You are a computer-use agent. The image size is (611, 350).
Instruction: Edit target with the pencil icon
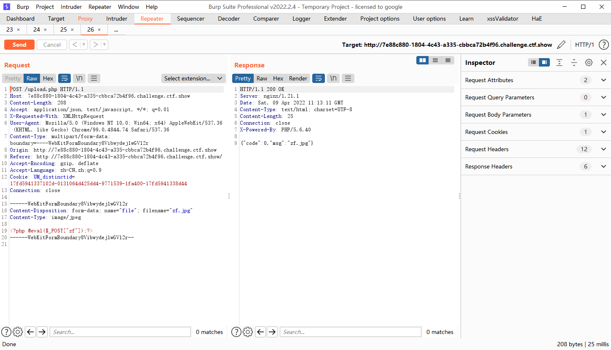pos(561,45)
